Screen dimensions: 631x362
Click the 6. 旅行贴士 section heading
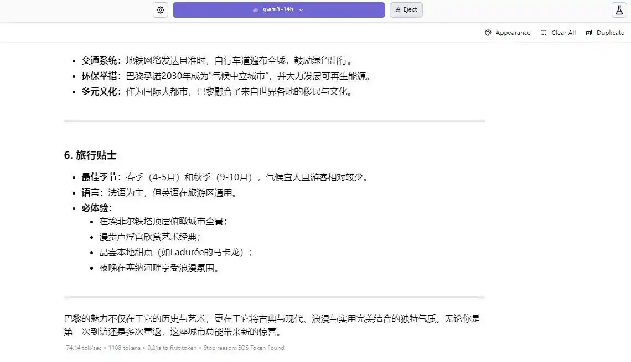click(x=90, y=155)
